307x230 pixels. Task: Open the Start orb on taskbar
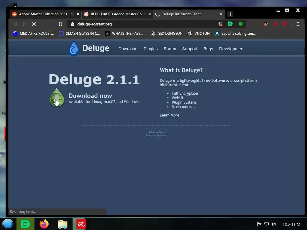point(8,224)
